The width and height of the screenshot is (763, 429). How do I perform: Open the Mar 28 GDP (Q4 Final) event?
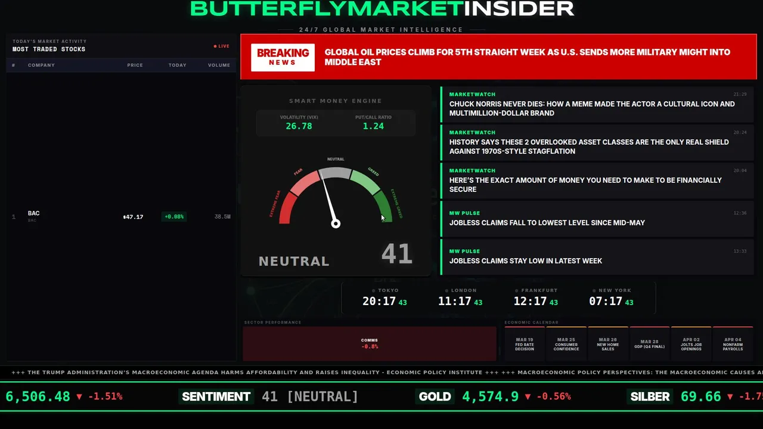coord(650,344)
